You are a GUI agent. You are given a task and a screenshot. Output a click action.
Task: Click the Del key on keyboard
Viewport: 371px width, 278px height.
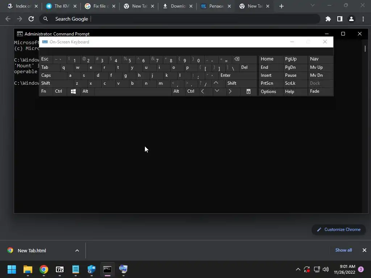tap(248, 67)
